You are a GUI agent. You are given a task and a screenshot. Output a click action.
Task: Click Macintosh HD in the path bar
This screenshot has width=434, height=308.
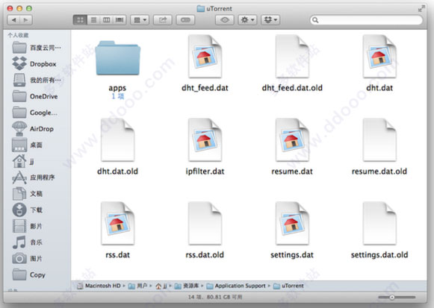tap(99, 286)
